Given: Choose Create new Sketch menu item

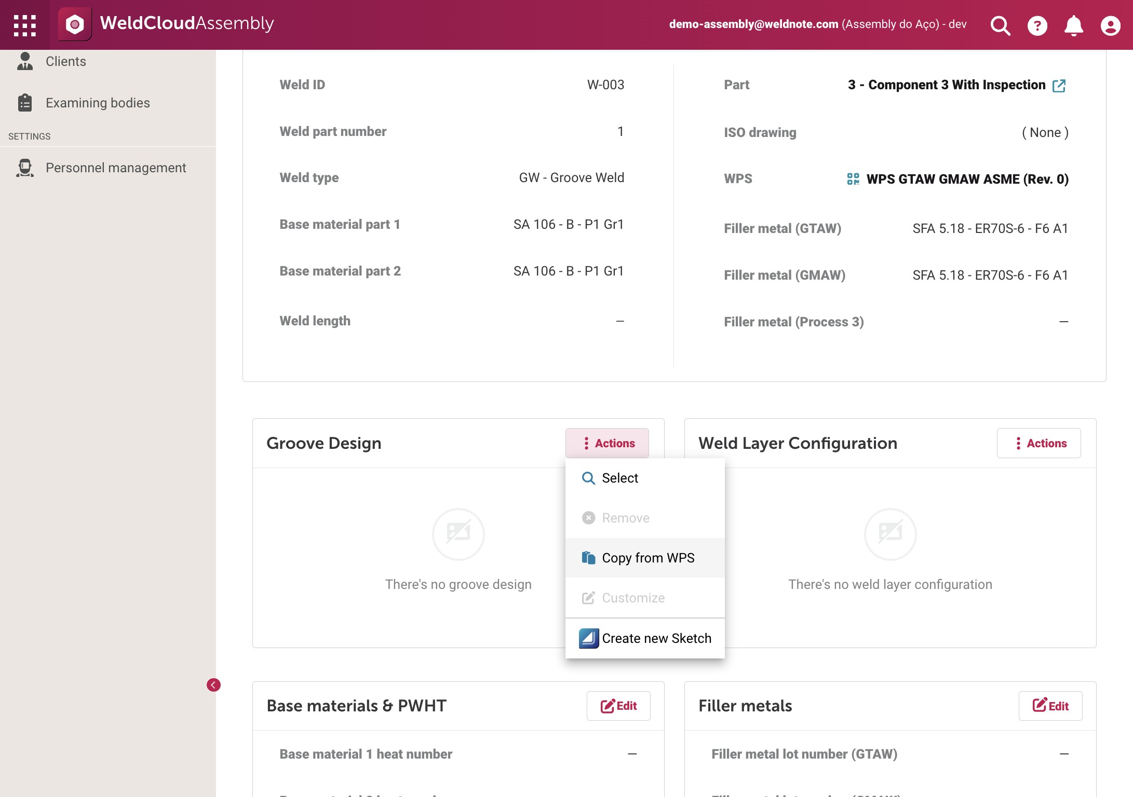Looking at the screenshot, I should coord(645,638).
